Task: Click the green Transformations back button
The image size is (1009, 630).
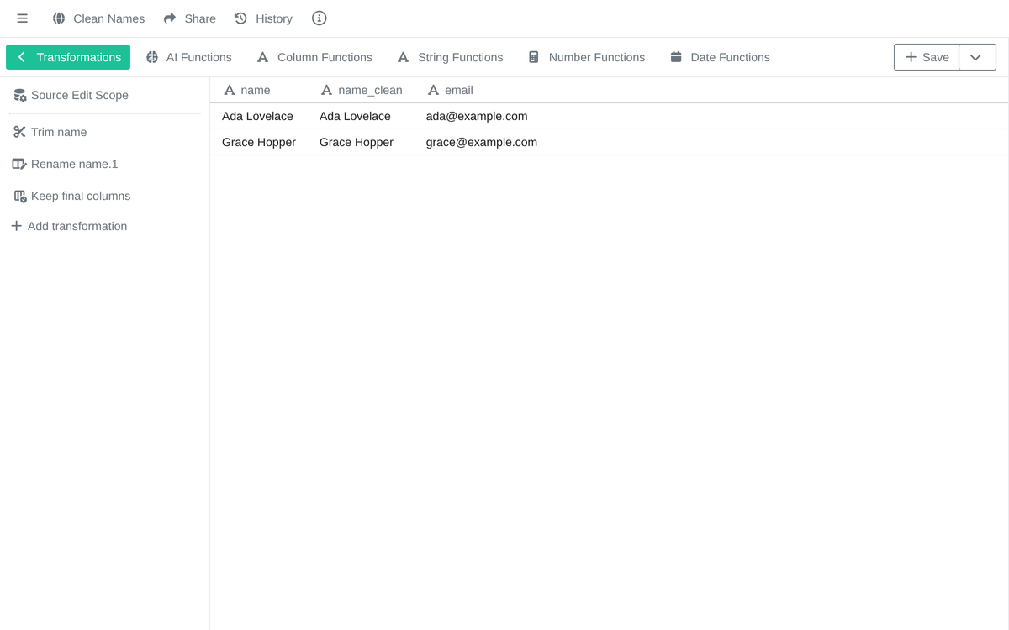Action: click(68, 57)
